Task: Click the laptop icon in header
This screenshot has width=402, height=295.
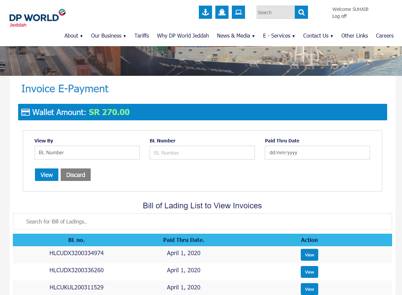Action: (238, 12)
